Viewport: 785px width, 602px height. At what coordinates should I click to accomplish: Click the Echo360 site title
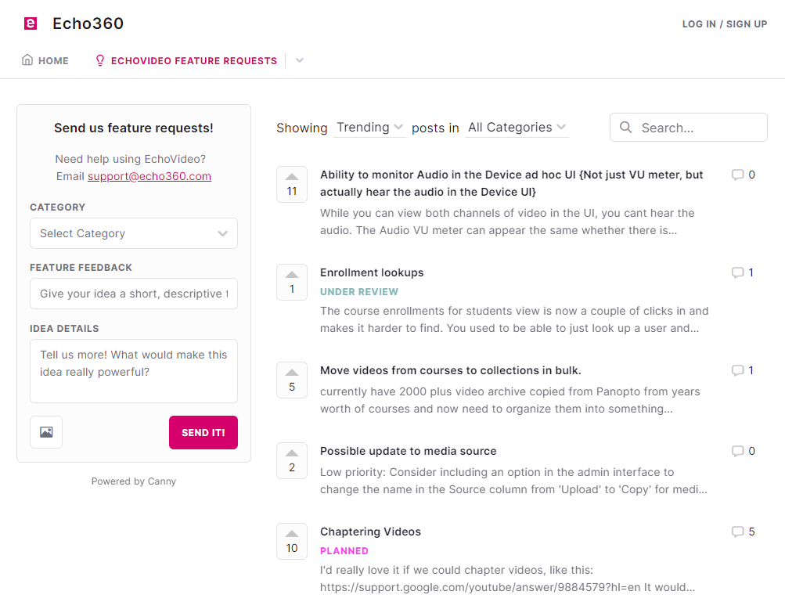point(88,23)
